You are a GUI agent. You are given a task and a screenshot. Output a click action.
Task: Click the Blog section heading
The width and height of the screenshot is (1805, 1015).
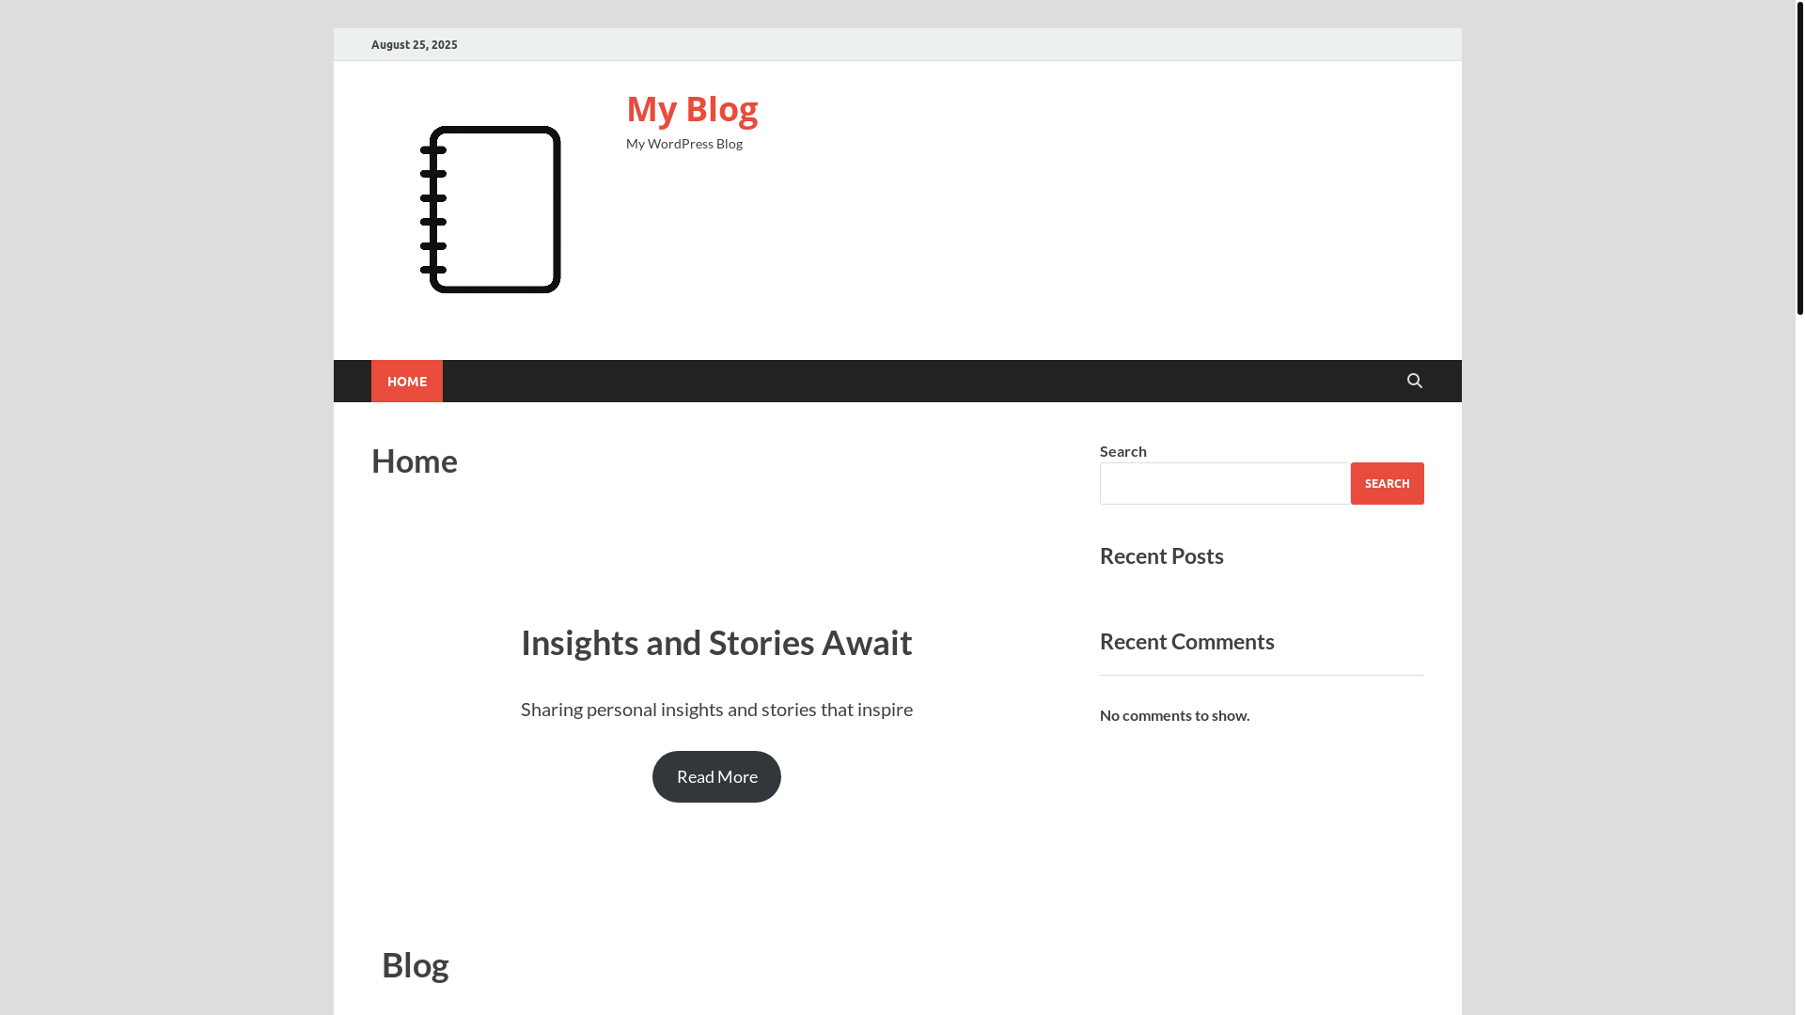[416, 965]
